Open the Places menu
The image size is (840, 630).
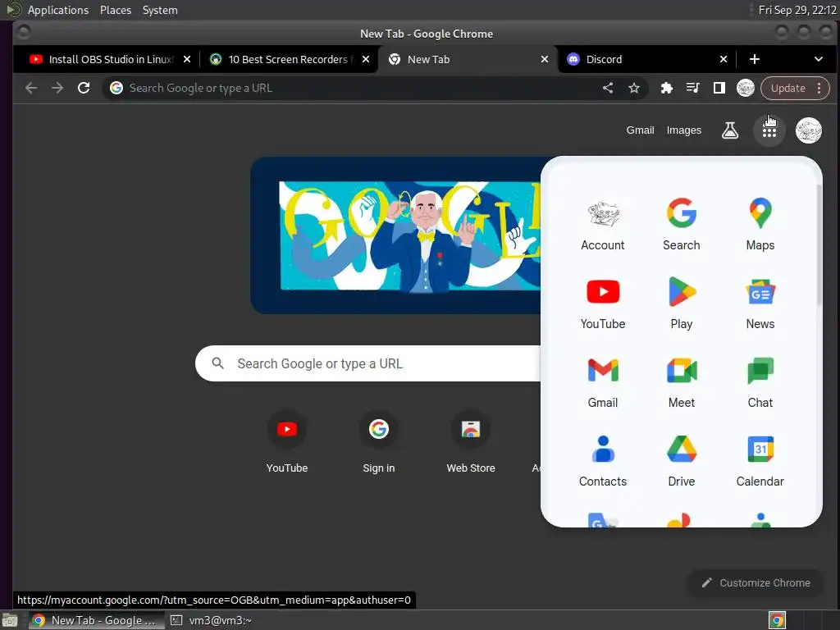click(x=116, y=10)
